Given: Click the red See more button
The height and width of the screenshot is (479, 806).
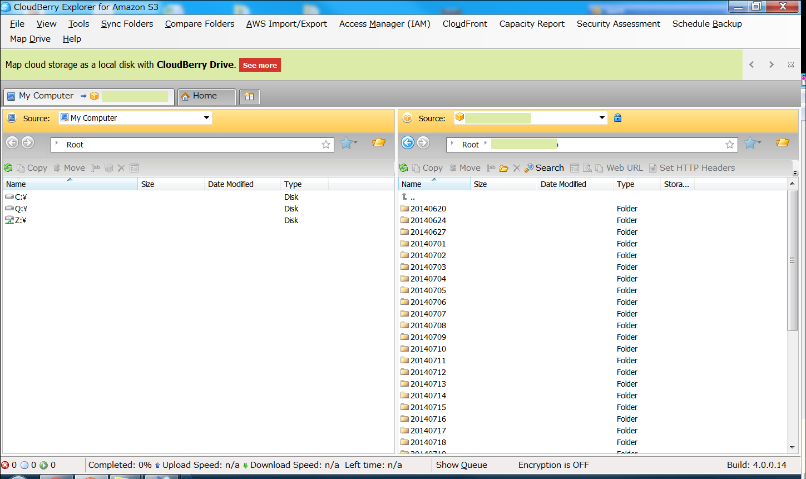Looking at the screenshot, I should click(260, 65).
